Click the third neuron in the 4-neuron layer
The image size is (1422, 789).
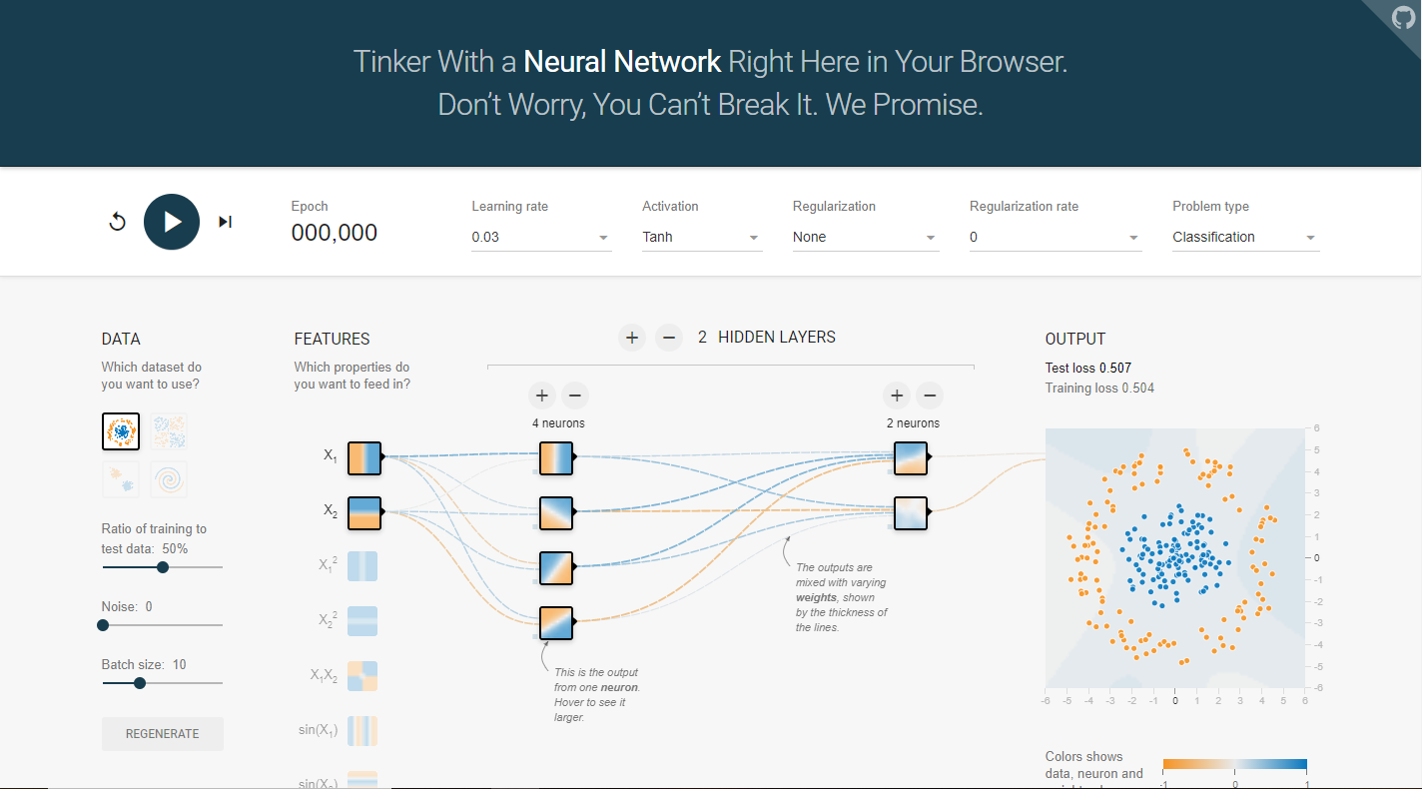pyautogui.click(x=556, y=568)
